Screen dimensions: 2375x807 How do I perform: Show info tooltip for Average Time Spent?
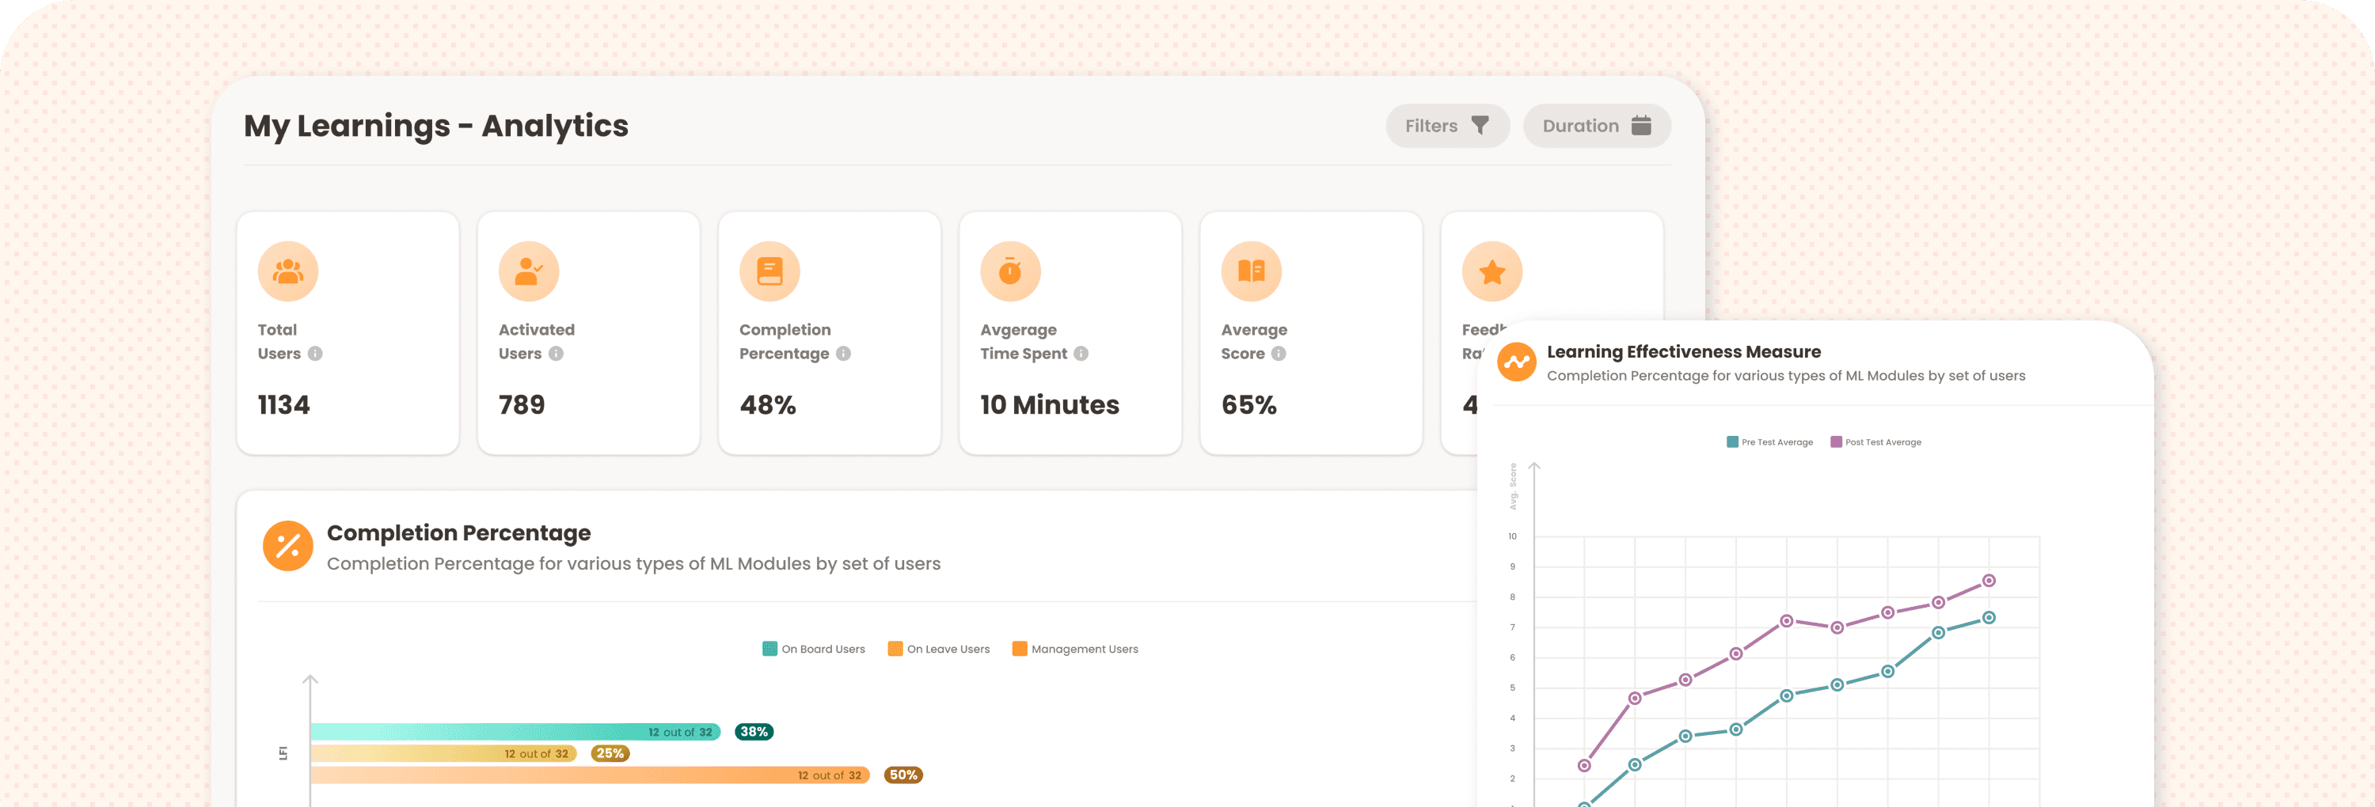[1081, 354]
